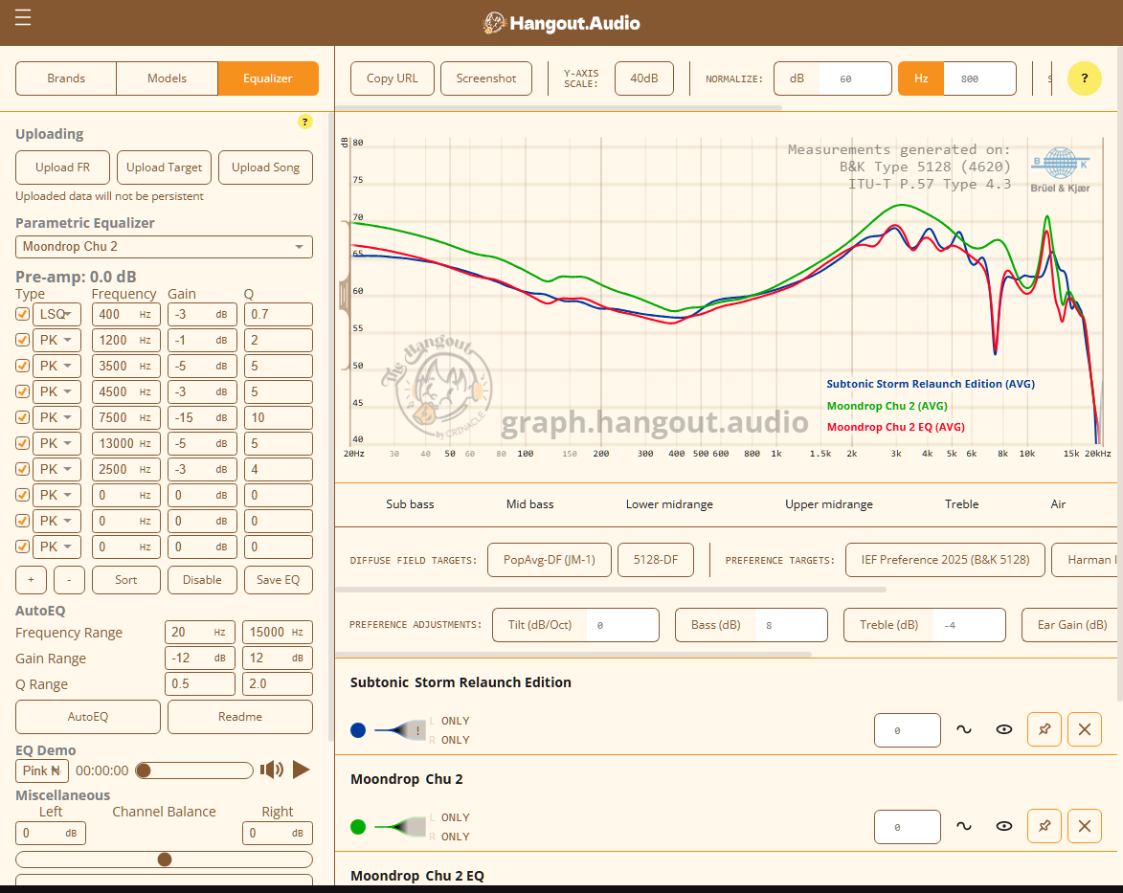Hide the Subtonic Storm Relaunch Edition curve
Image resolution: width=1123 pixels, height=893 pixels.
pos(1003,729)
